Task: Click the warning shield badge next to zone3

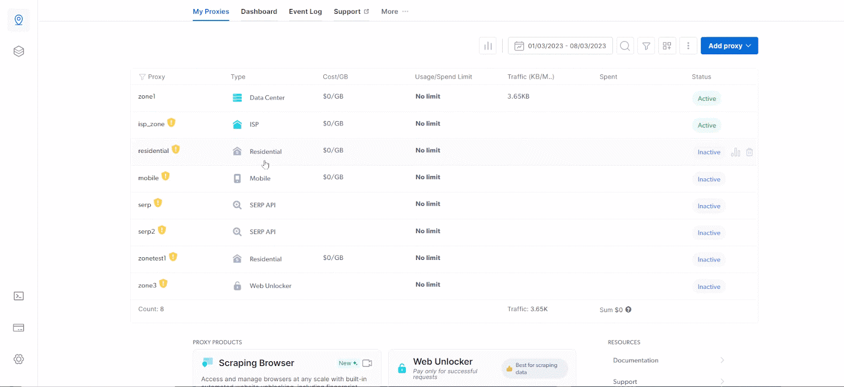Action: (164, 284)
